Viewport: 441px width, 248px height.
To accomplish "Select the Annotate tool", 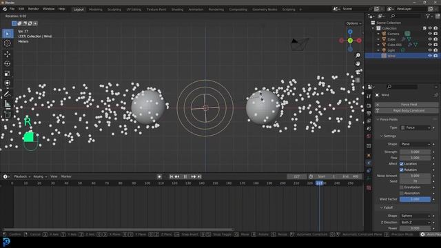I will [8, 94].
